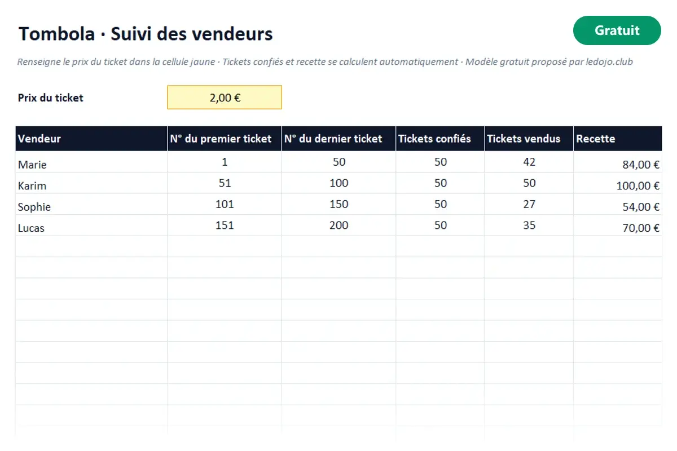Click the Tickets confiés column header
Screen dimensions: 677x451
pyautogui.click(x=440, y=139)
